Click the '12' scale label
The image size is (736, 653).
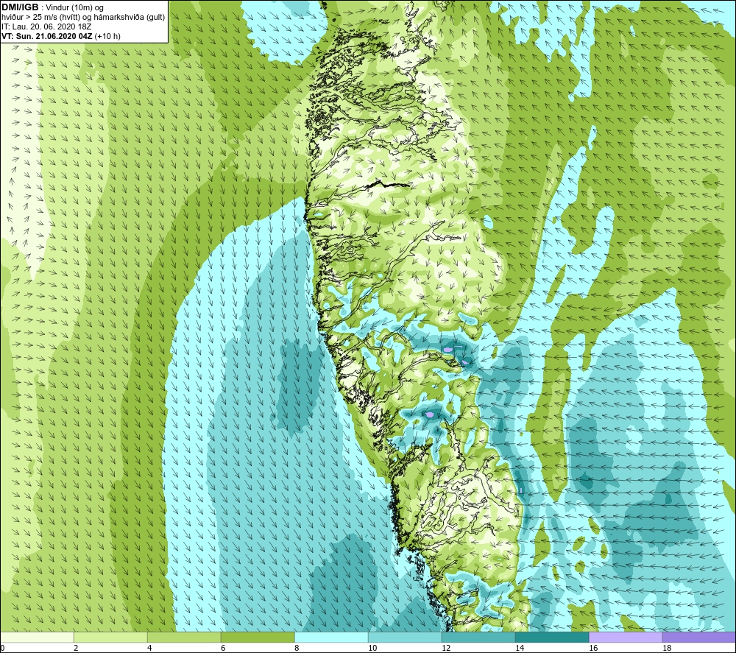[x=446, y=648]
